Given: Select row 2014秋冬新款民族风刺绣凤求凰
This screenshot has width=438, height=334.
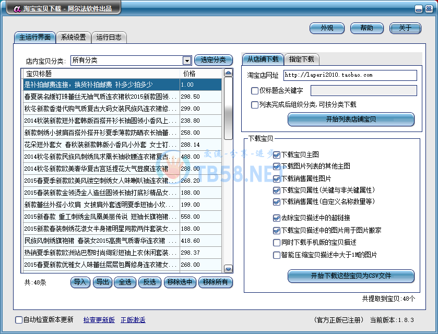Looking at the screenshot, I should click(x=122, y=157).
